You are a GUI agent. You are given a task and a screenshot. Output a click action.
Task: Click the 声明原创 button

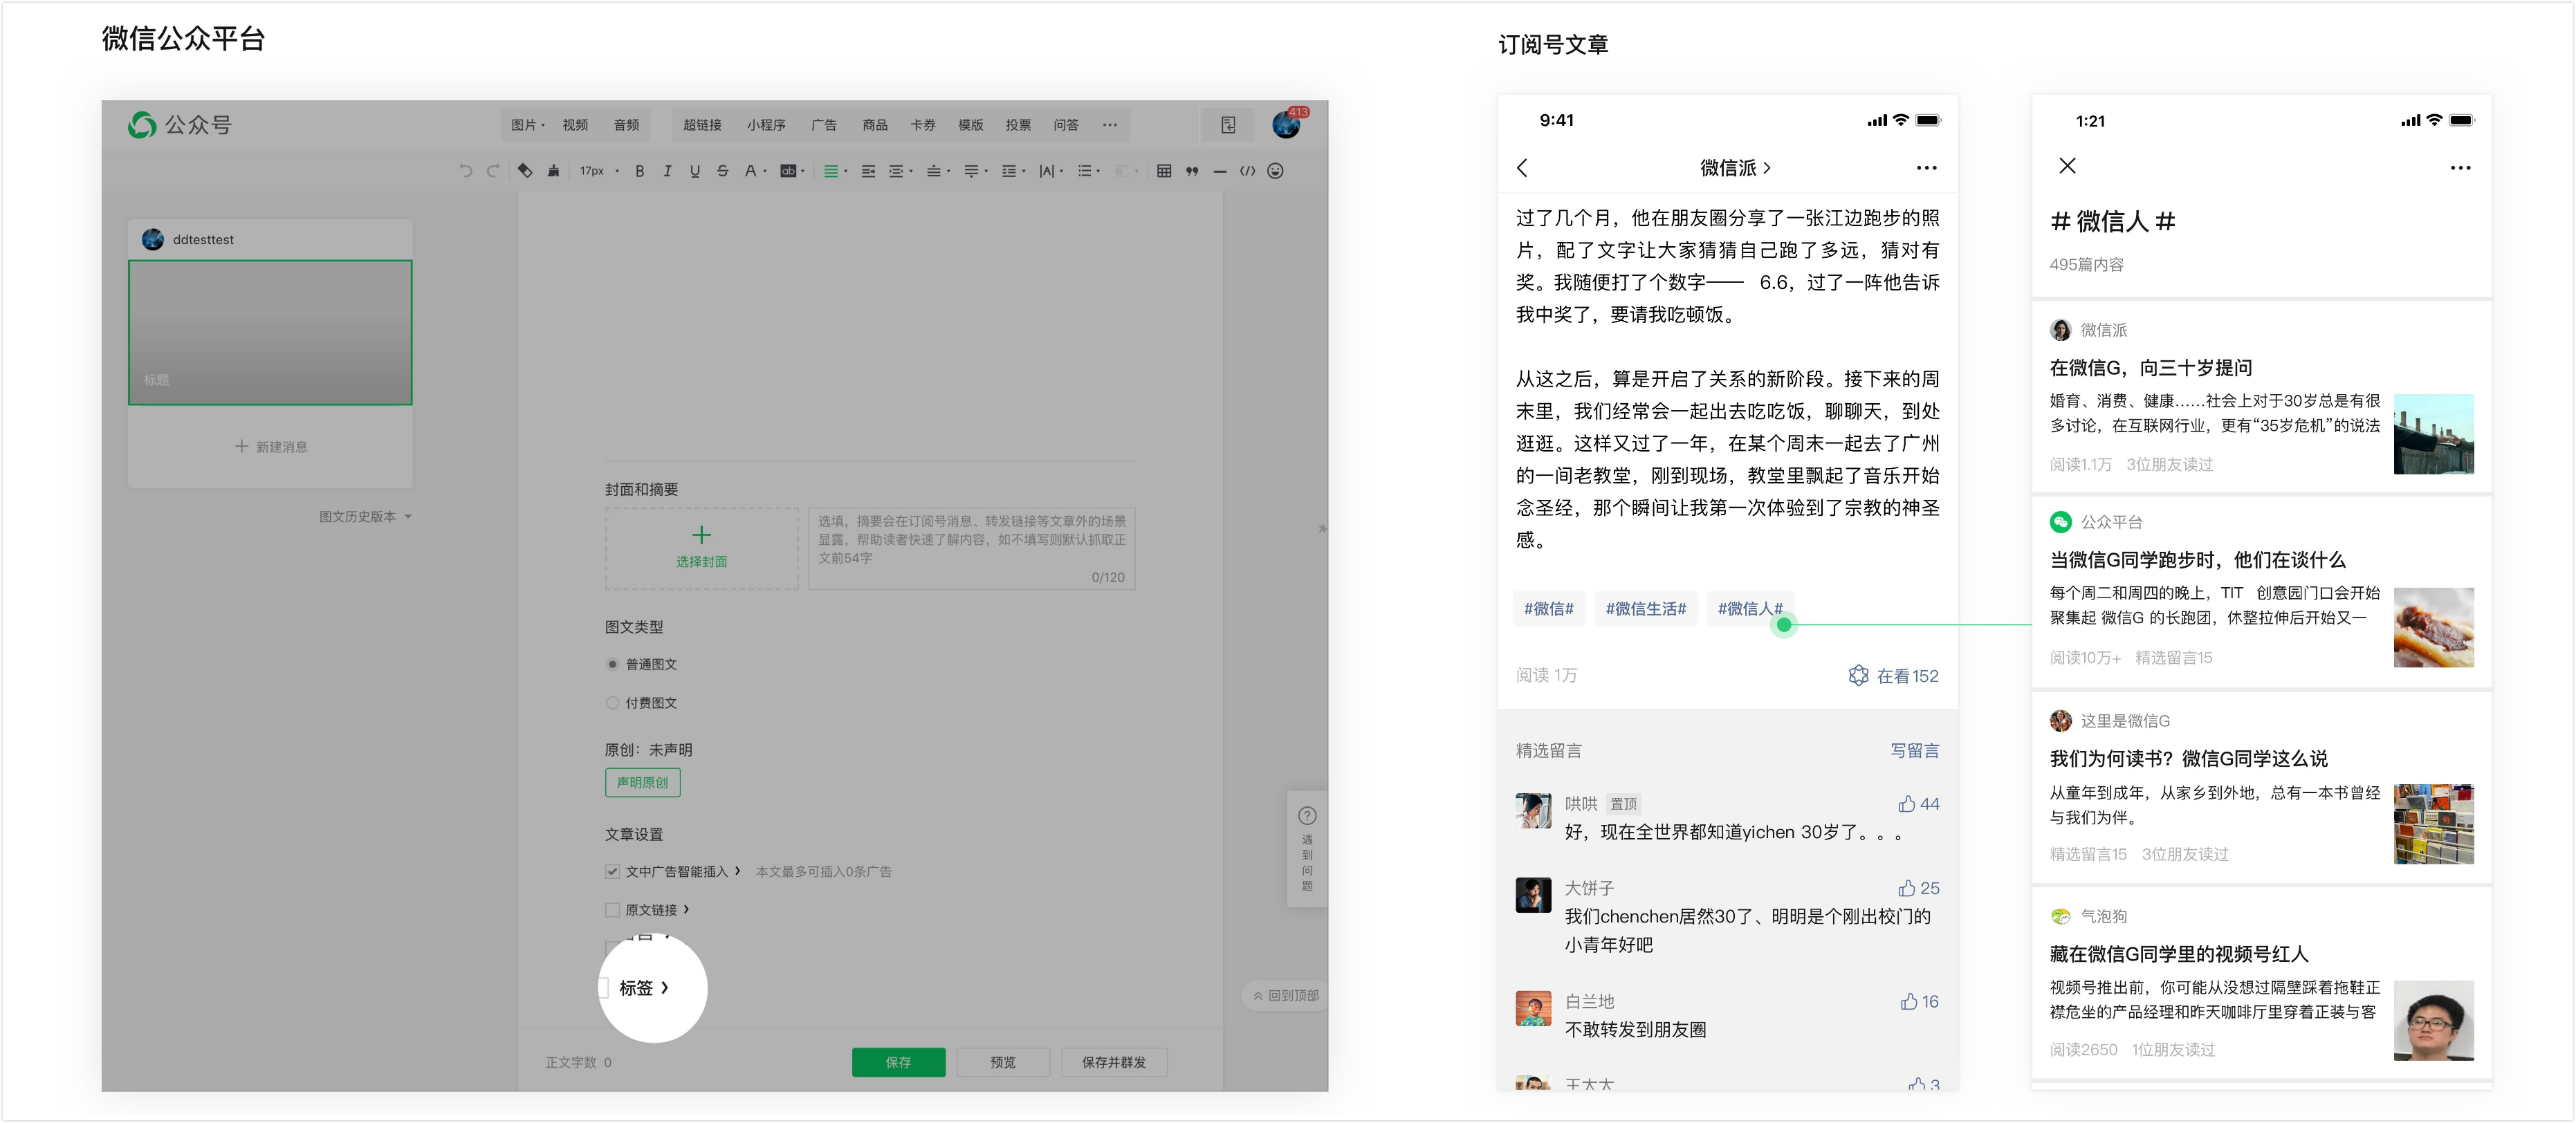click(642, 782)
